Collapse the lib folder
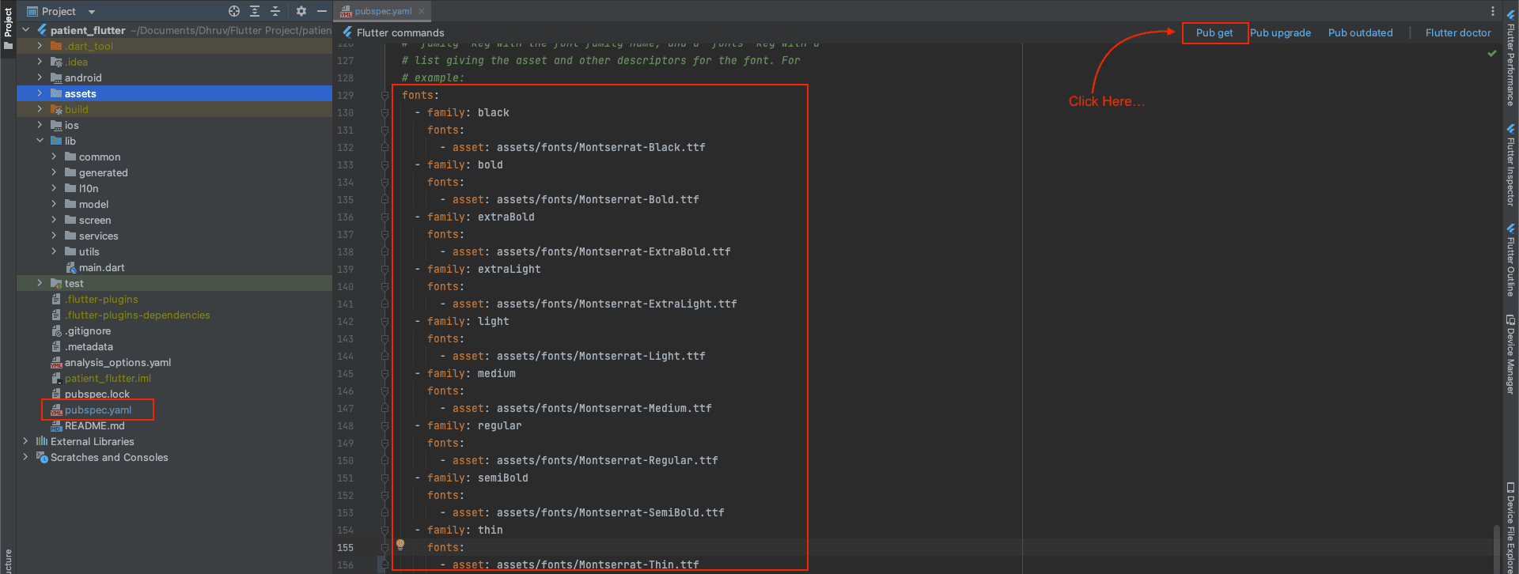 (40, 141)
